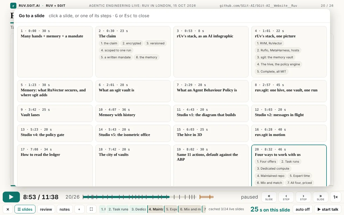Skip to the next slide
The width and height of the screenshot is (344, 215).
(x=321, y=197)
